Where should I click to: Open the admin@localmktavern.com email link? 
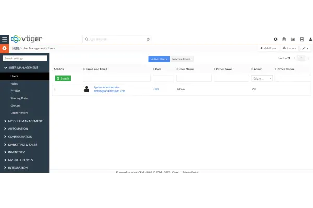click(110, 92)
